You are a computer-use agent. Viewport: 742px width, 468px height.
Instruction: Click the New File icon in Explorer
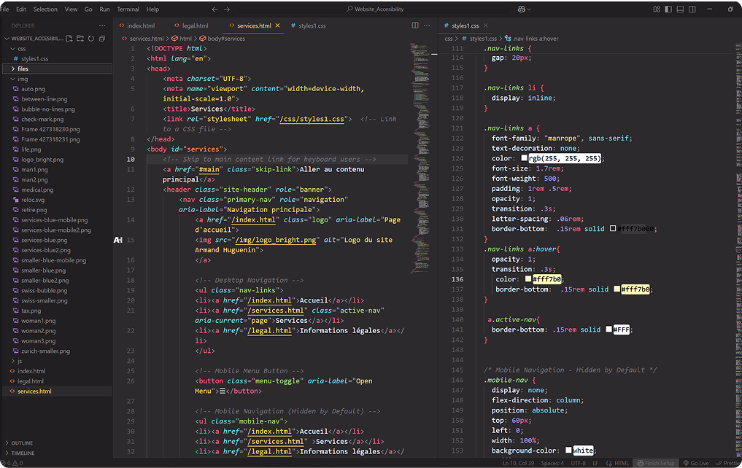69,39
